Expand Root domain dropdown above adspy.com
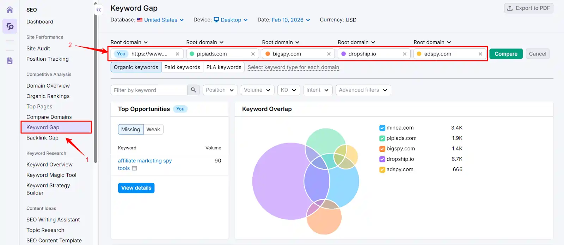Viewport: 564px width, 245px height. pos(433,42)
